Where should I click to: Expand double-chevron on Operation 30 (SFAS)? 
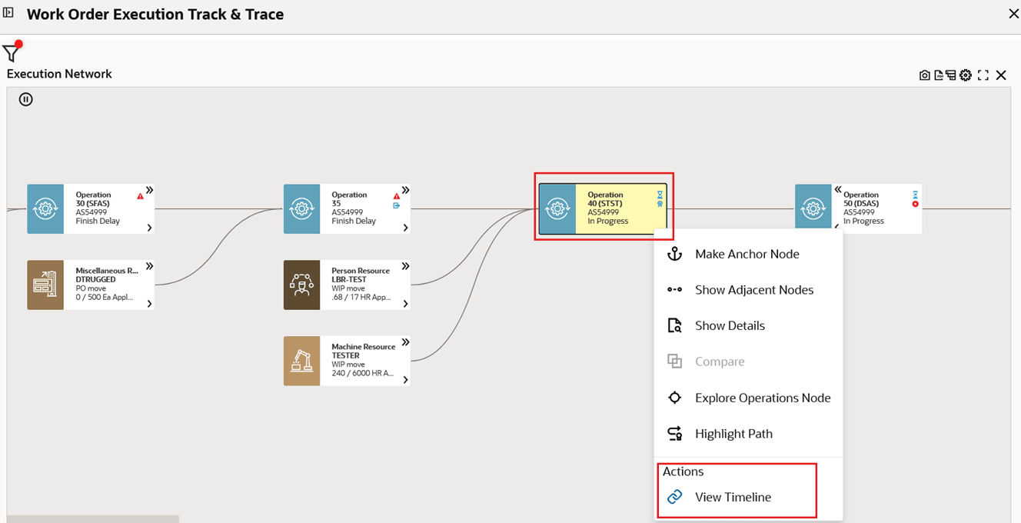coord(149,190)
